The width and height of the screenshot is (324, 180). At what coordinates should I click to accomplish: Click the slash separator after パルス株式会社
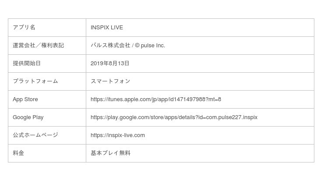coord(133,46)
